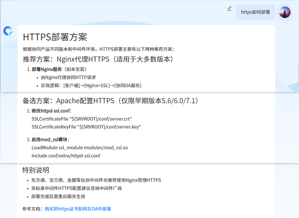Click the SSLCertificateKeyFile server.key config line
The image size is (299, 218).
[x=86, y=127]
